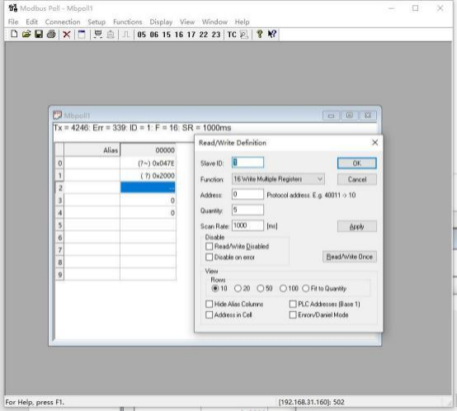The height and width of the screenshot is (411, 457).
Task: Click the Mbpoll1 child window icon
Action: click(x=57, y=116)
